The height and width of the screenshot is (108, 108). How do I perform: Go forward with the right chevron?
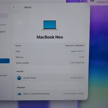click(19, 8)
